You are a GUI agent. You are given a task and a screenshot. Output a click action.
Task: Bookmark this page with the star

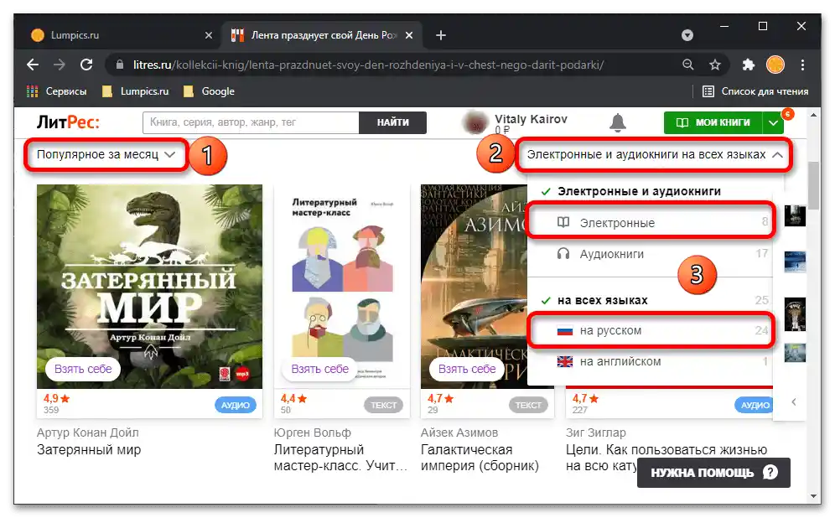point(714,65)
